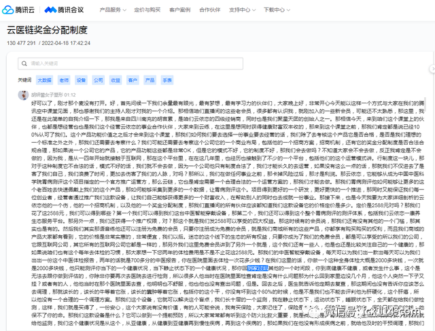The width and height of the screenshot is (435, 331).
Task: Click the date 2022-04-18 17:42:24
Action: pos(66,43)
